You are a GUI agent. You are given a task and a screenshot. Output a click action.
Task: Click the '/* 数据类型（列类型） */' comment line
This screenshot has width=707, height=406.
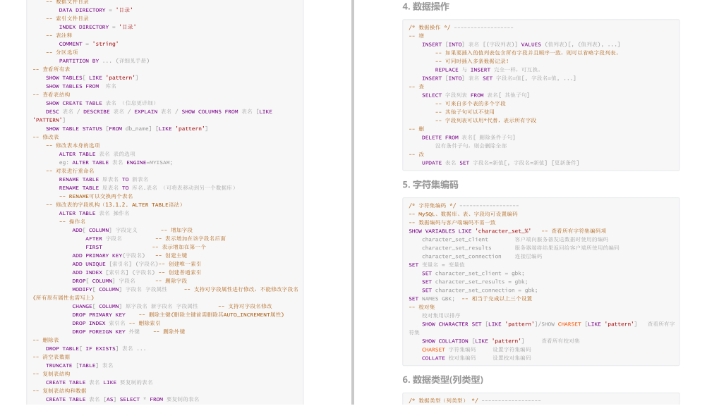point(474,400)
